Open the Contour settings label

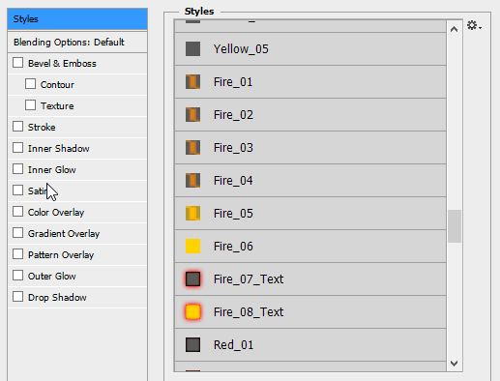[x=57, y=85]
